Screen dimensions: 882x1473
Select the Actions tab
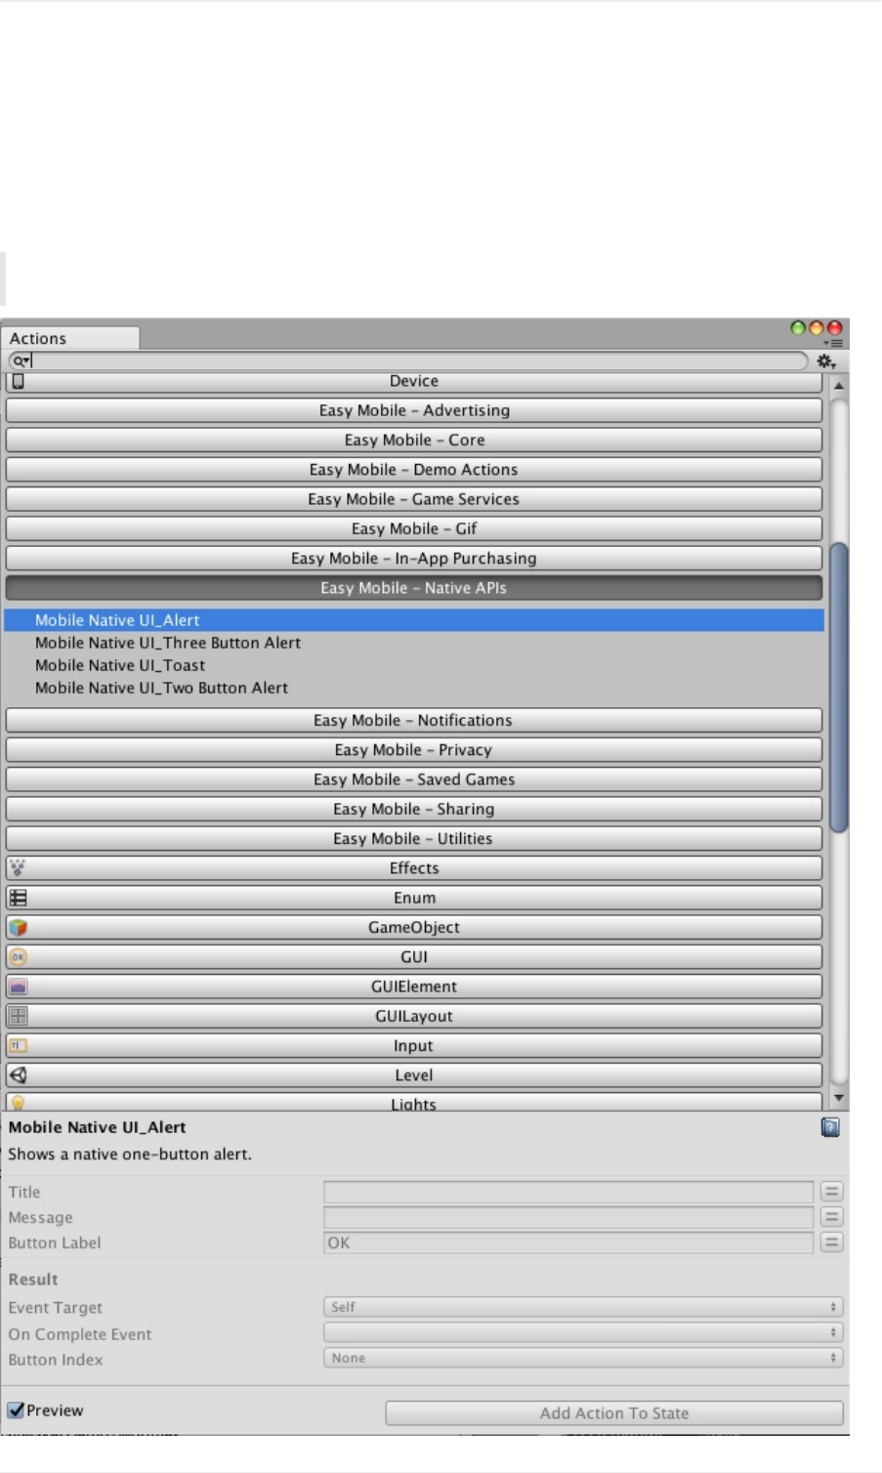click(x=70, y=338)
